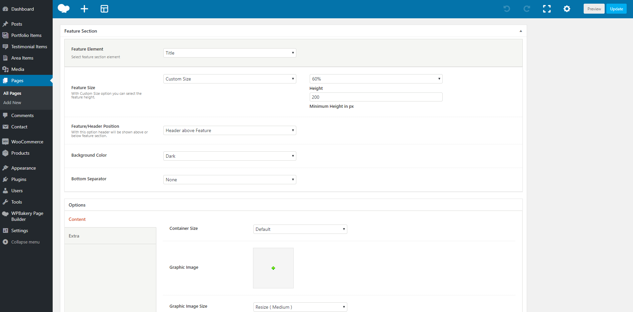
Task: Open the Posts menu label
Action: 17,24
